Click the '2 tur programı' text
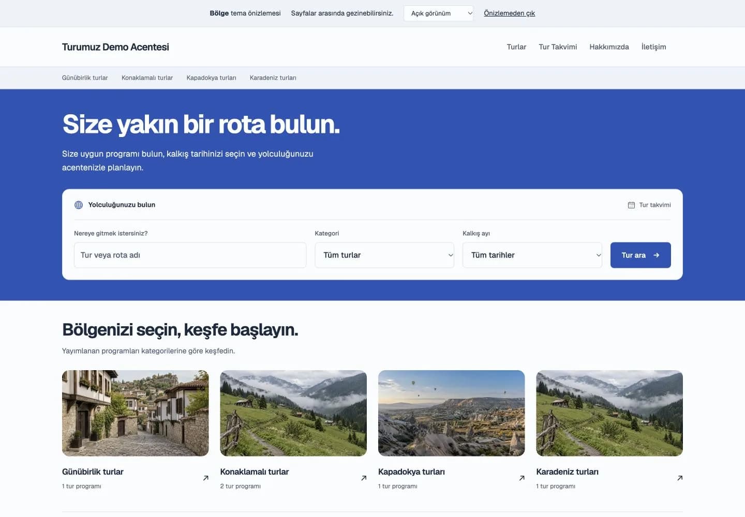This screenshot has height=517, width=745. pyautogui.click(x=241, y=486)
